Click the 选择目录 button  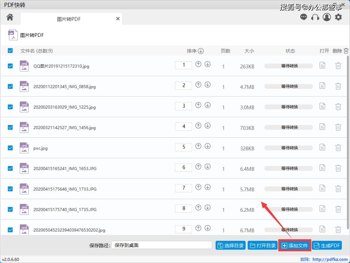point(231,246)
